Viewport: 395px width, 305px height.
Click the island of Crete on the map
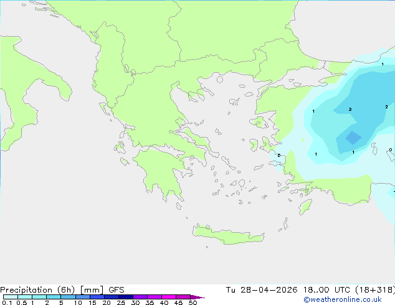228,235
